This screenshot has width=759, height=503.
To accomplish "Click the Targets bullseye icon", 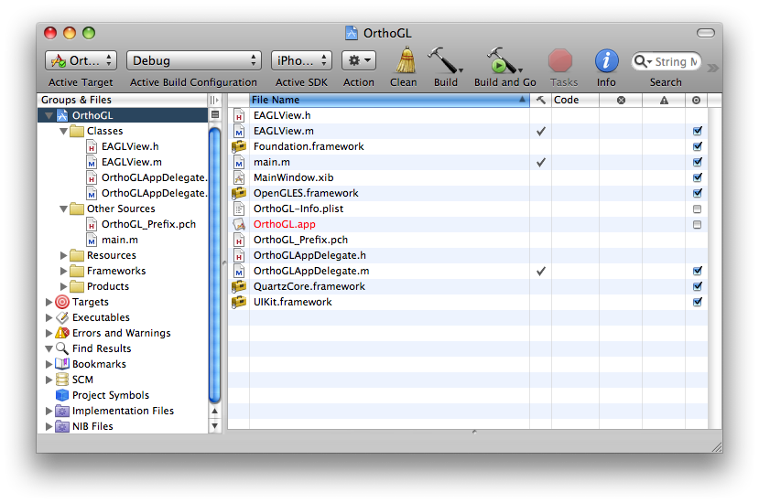I will (x=62, y=302).
